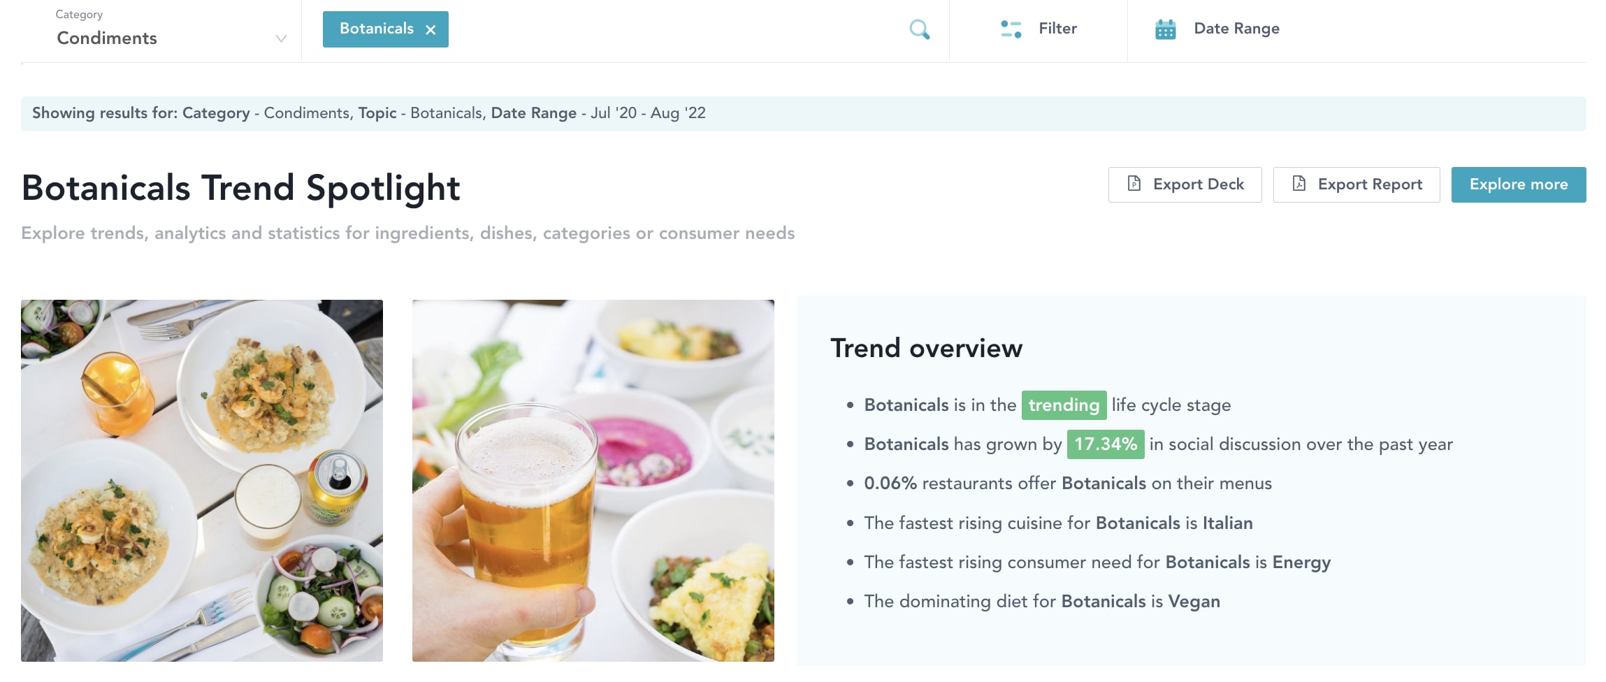Click the 17.34% growth badge
Image resolution: width=1606 pixels, height=682 pixels.
[1106, 444]
